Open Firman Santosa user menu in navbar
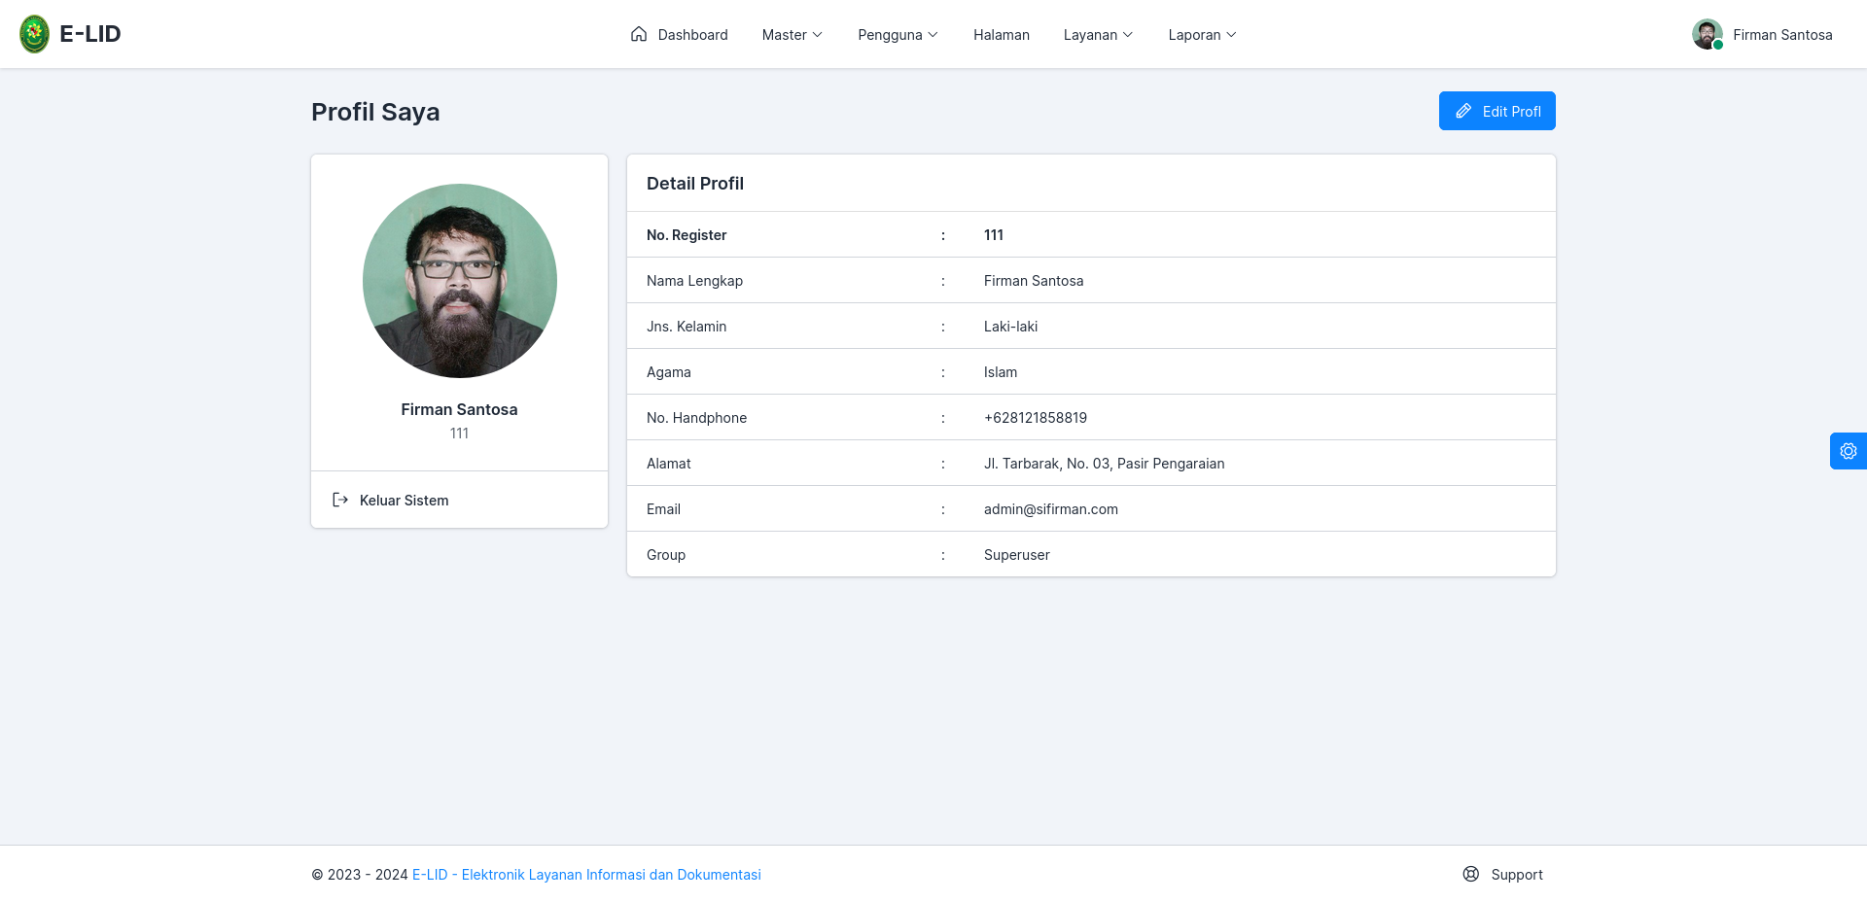The width and height of the screenshot is (1867, 902). 1762,34
